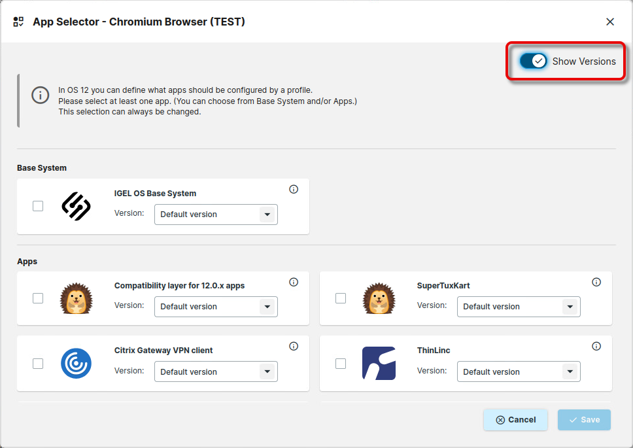Click the Citrix Gateway VPN client logo
Viewport: 633px width, 448px height.
point(76,364)
